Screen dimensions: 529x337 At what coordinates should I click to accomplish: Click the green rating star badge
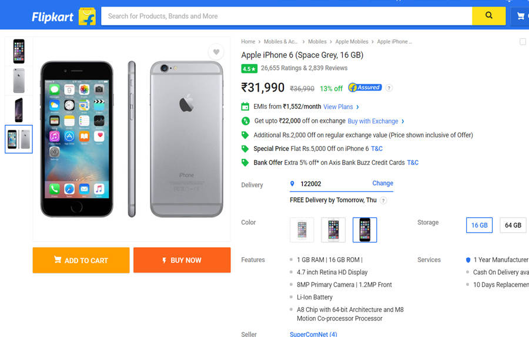249,69
